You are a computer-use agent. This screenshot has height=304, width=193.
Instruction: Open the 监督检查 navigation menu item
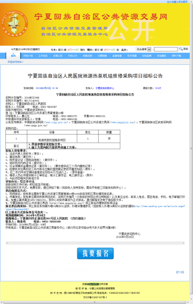point(117,56)
